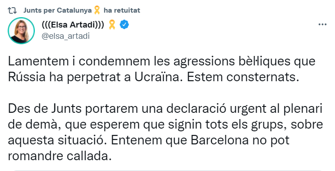
Task: Click the word "Barcelona" in the tweet
Action: coord(220,140)
